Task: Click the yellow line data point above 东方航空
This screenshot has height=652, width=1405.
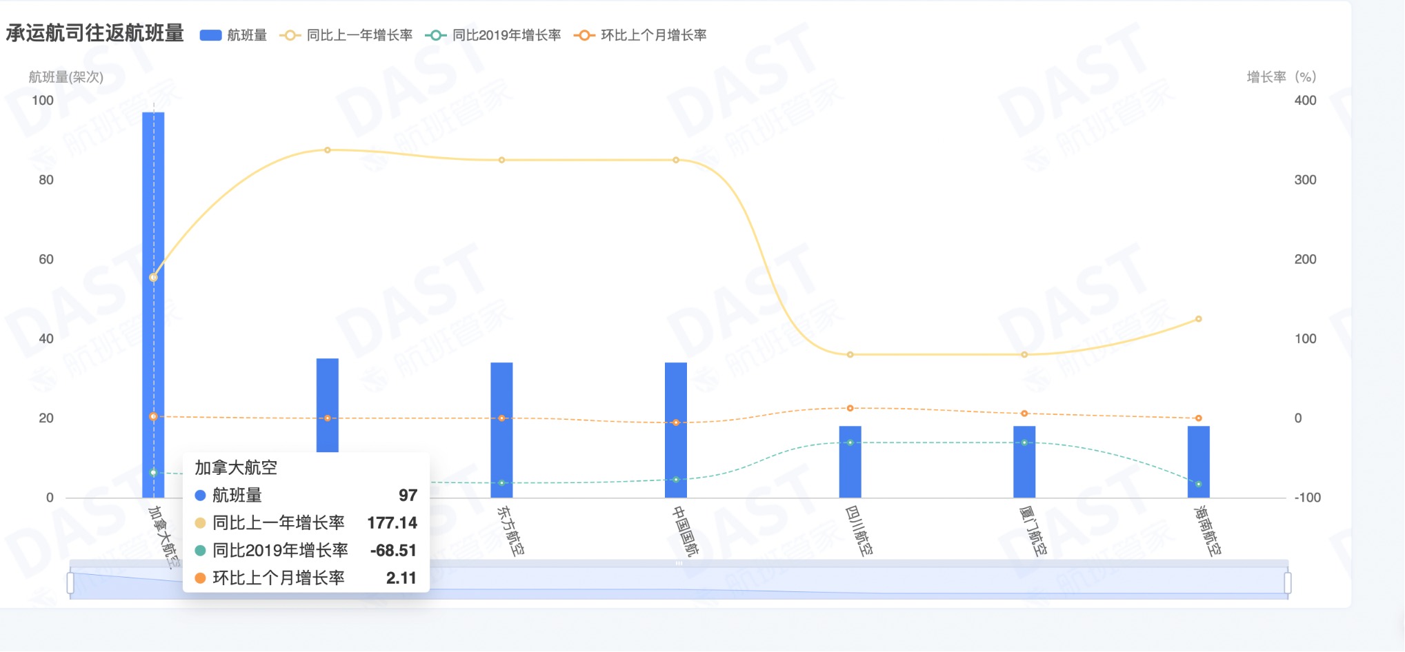Action: pyautogui.click(x=501, y=160)
